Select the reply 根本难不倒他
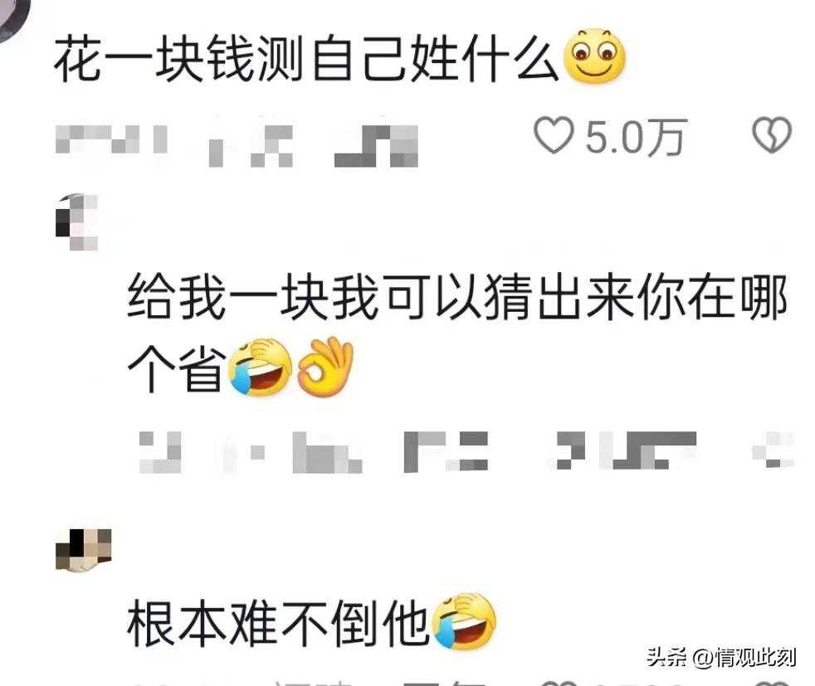 (x=278, y=622)
